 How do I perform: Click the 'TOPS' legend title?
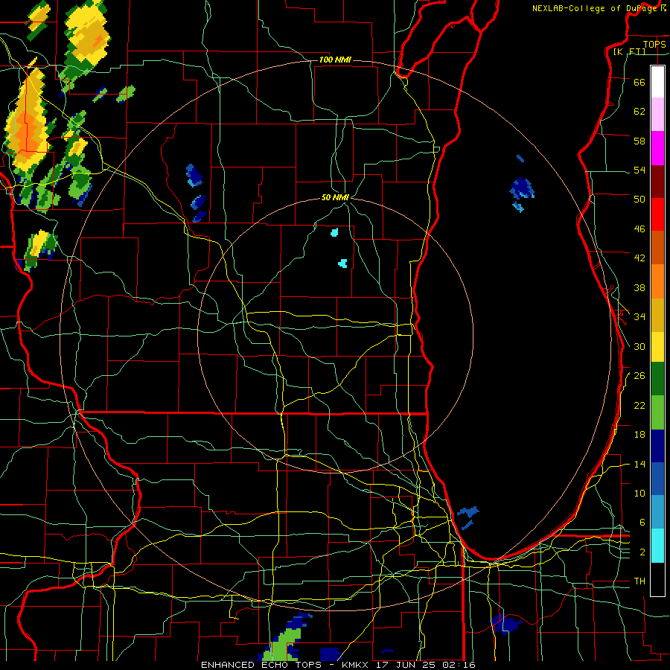(654, 44)
